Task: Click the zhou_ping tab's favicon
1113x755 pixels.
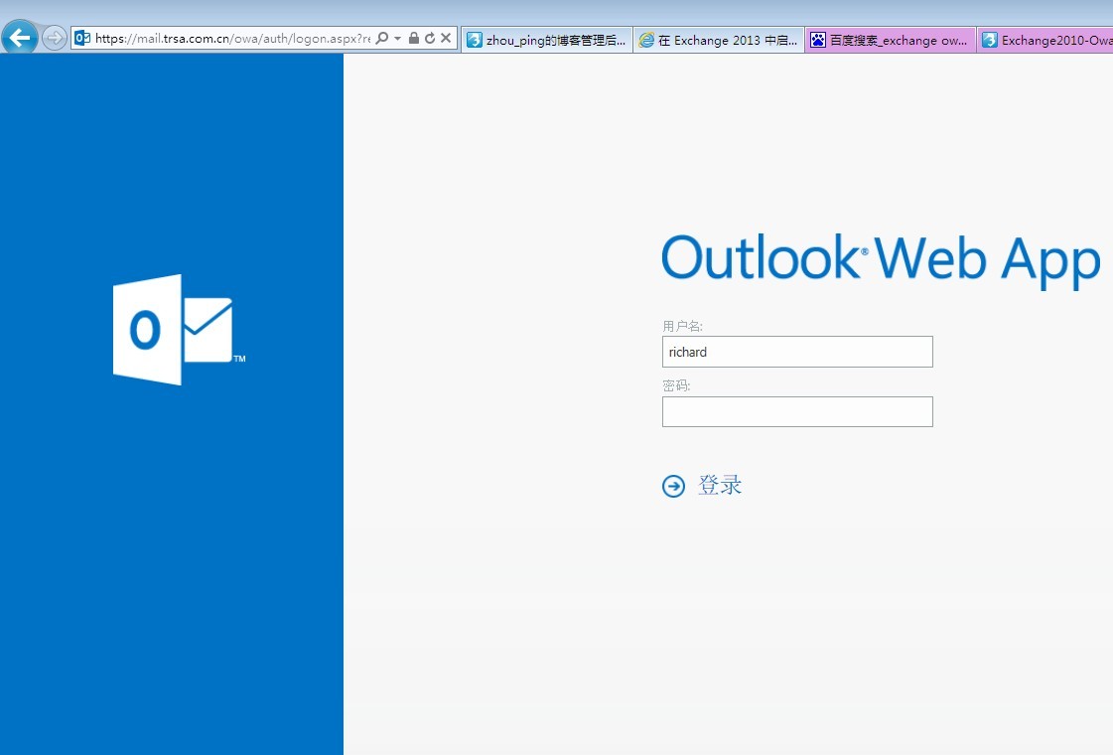Action: pyautogui.click(x=475, y=40)
